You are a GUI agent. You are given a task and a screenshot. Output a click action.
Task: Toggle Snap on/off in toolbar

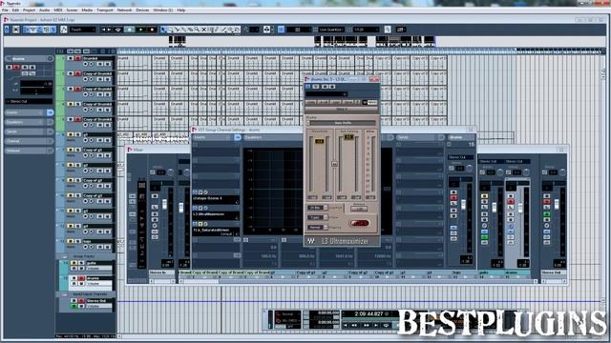281,30
